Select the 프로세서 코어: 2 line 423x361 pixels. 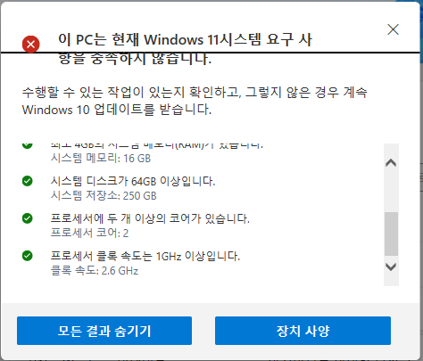[x=89, y=233]
